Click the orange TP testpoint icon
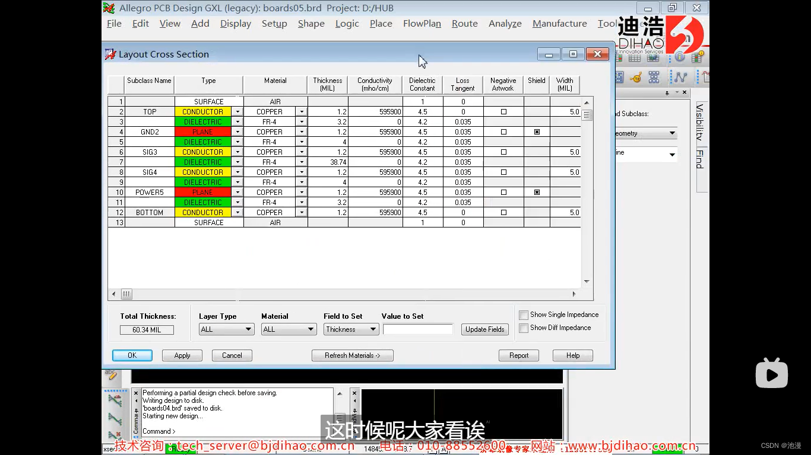Screen dimensions: 811x455 (636, 78)
